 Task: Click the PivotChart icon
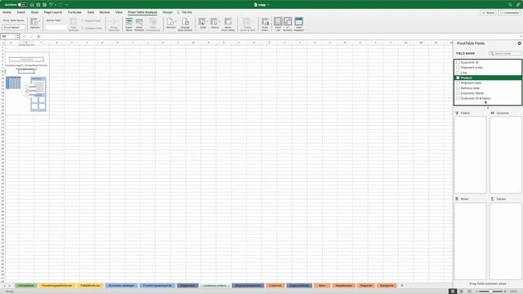point(265,22)
